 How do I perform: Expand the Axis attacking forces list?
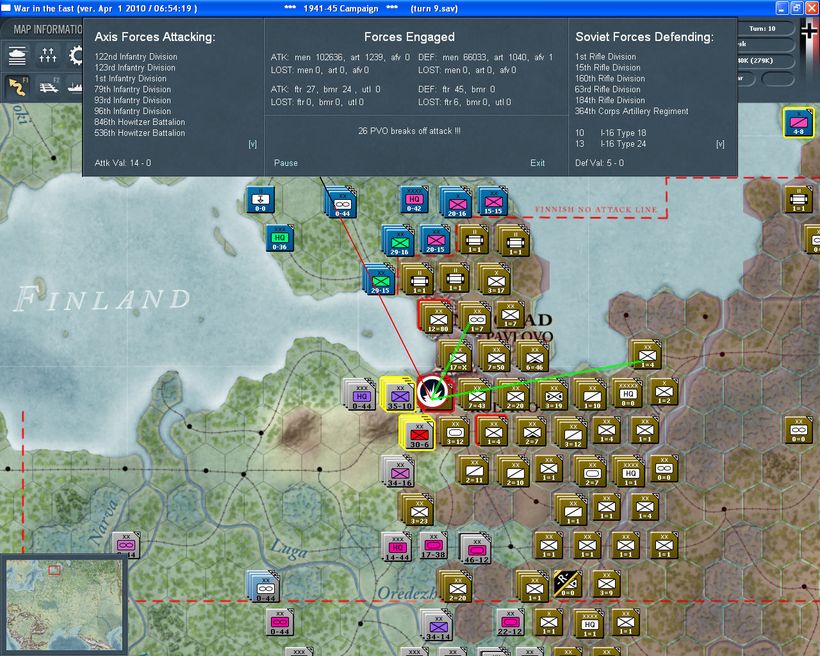[252, 144]
